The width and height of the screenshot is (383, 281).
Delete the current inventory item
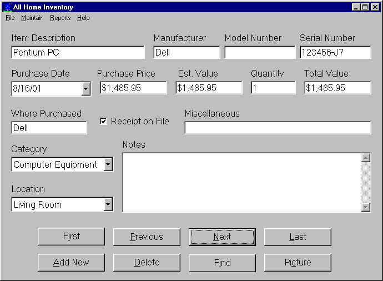[147, 263]
